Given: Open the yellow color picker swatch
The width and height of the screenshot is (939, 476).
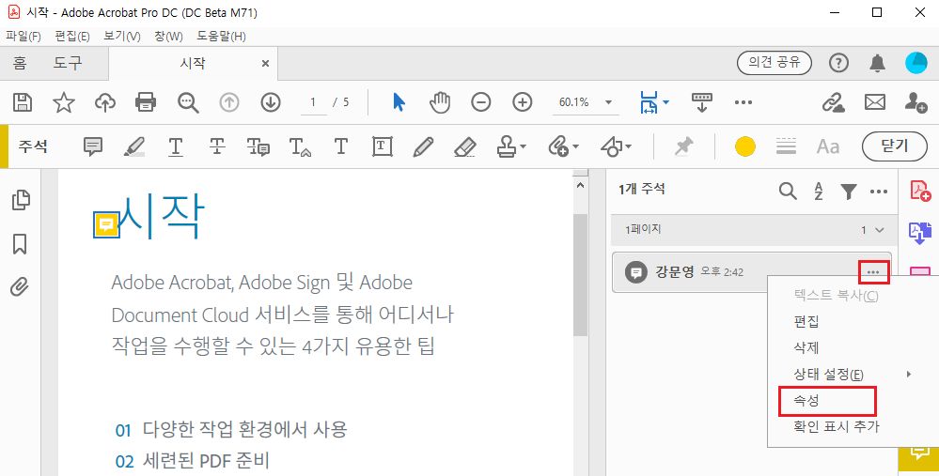Looking at the screenshot, I should point(745,146).
